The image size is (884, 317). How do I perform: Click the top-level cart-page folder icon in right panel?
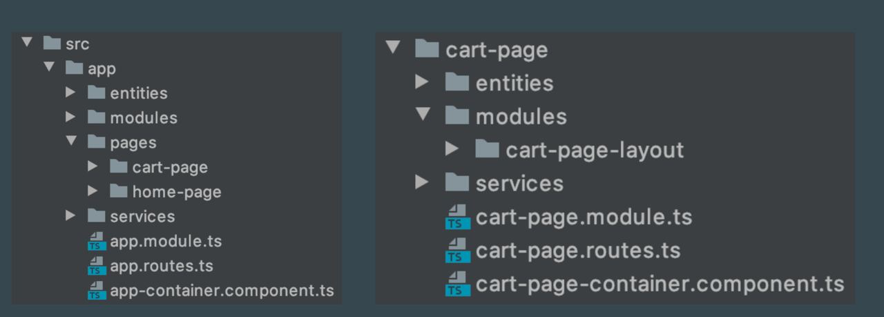pos(427,49)
